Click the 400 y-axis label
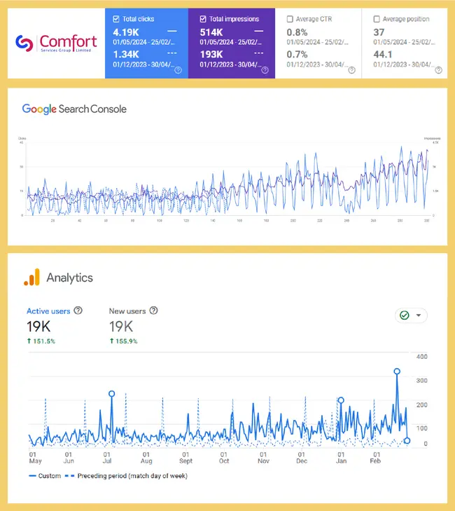 point(422,357)
